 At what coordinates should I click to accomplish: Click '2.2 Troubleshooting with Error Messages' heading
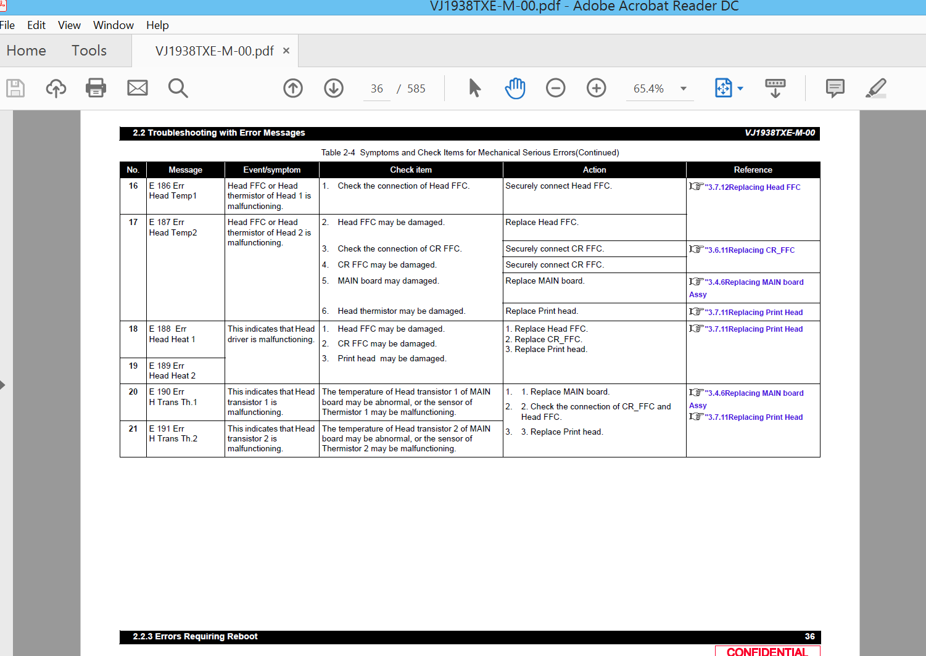[x=219, y=133]
